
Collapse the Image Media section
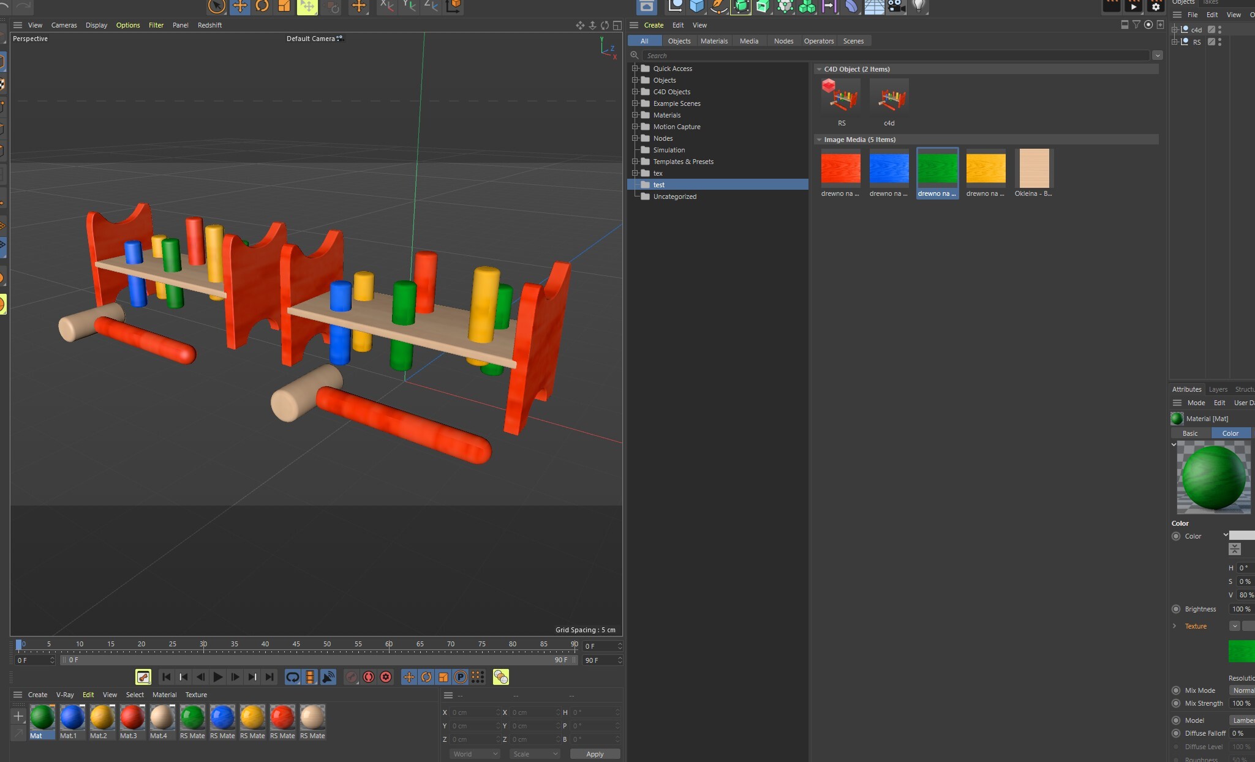click(x=819, y=140)
